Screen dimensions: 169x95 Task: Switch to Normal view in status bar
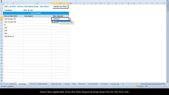137,86
